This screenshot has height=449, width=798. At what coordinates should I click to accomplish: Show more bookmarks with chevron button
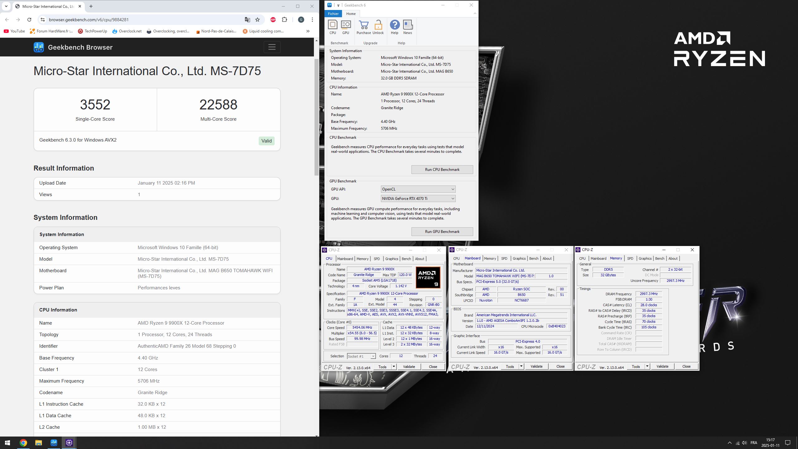308,31
